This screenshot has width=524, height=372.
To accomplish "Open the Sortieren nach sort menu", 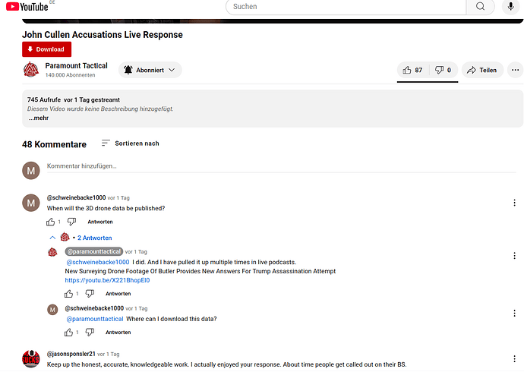I will pyautogui.click(x=131, y=143).
